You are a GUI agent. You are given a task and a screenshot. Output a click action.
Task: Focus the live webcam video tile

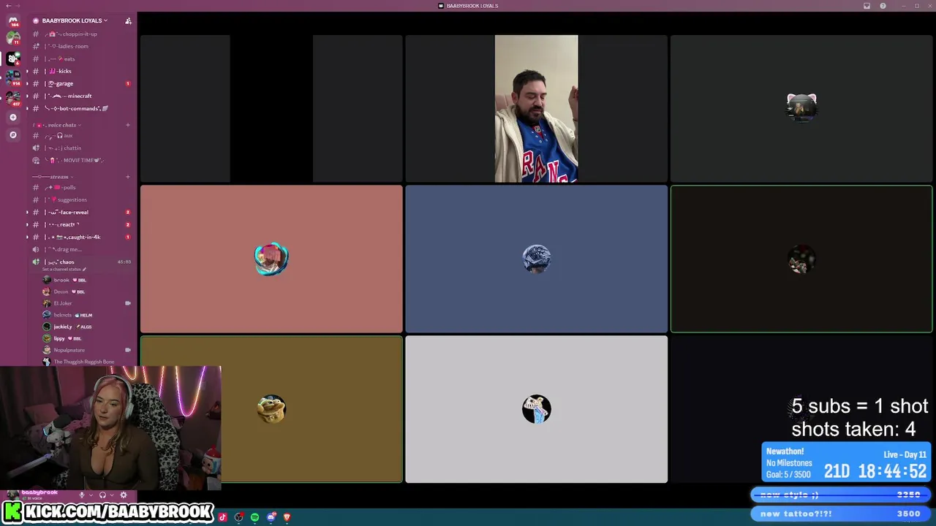536,108
